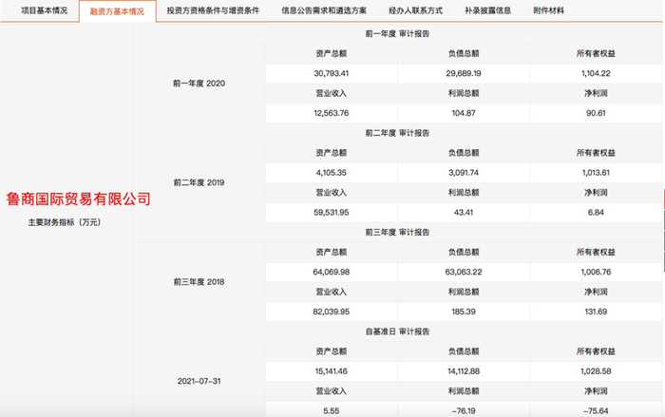Click 负债总额 header in 2020 section

[x=464, y=53]
